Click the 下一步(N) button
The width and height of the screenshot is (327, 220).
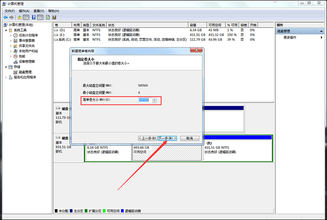click(167, 138)
